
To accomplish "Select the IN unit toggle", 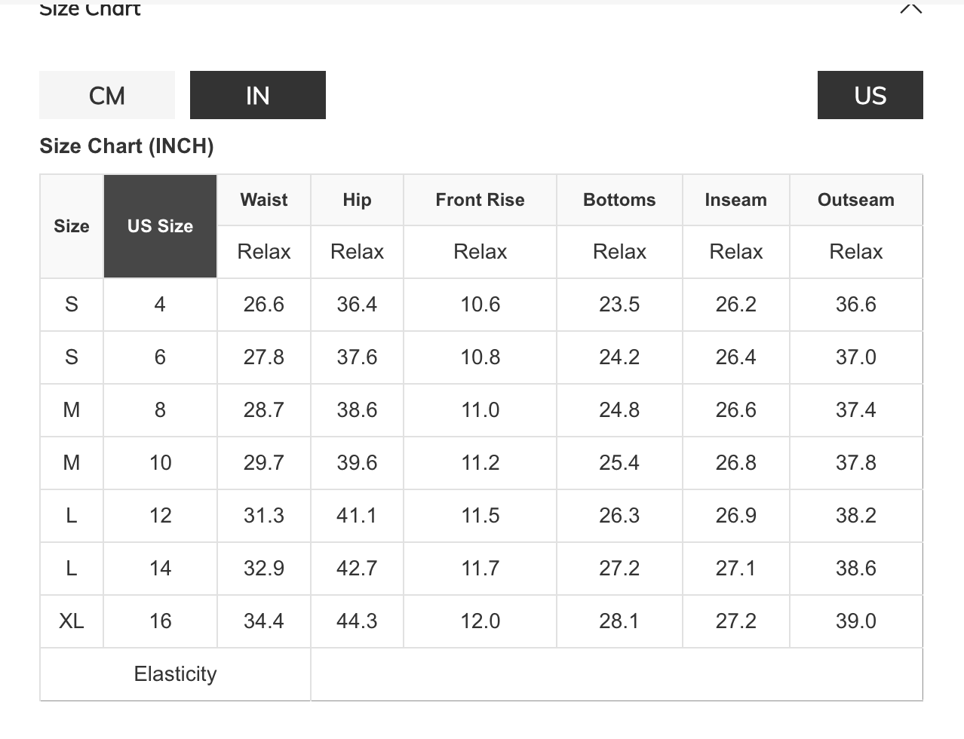I will (257, 95).
